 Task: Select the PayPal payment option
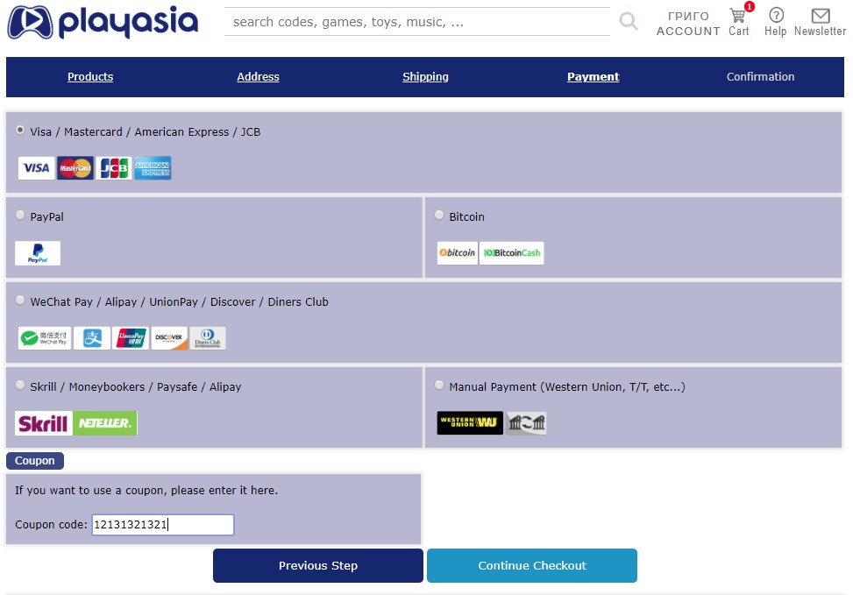20,216
